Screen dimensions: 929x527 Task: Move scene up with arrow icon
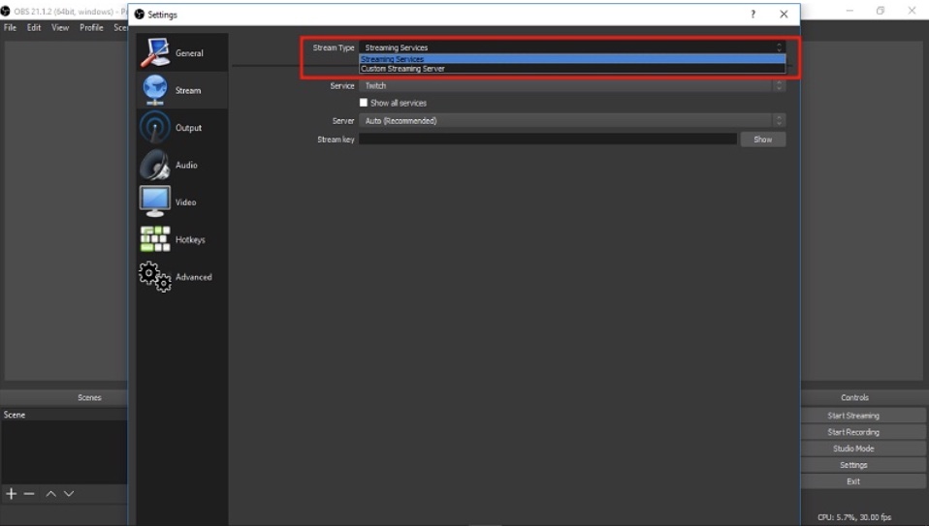[x=50, y=494]
